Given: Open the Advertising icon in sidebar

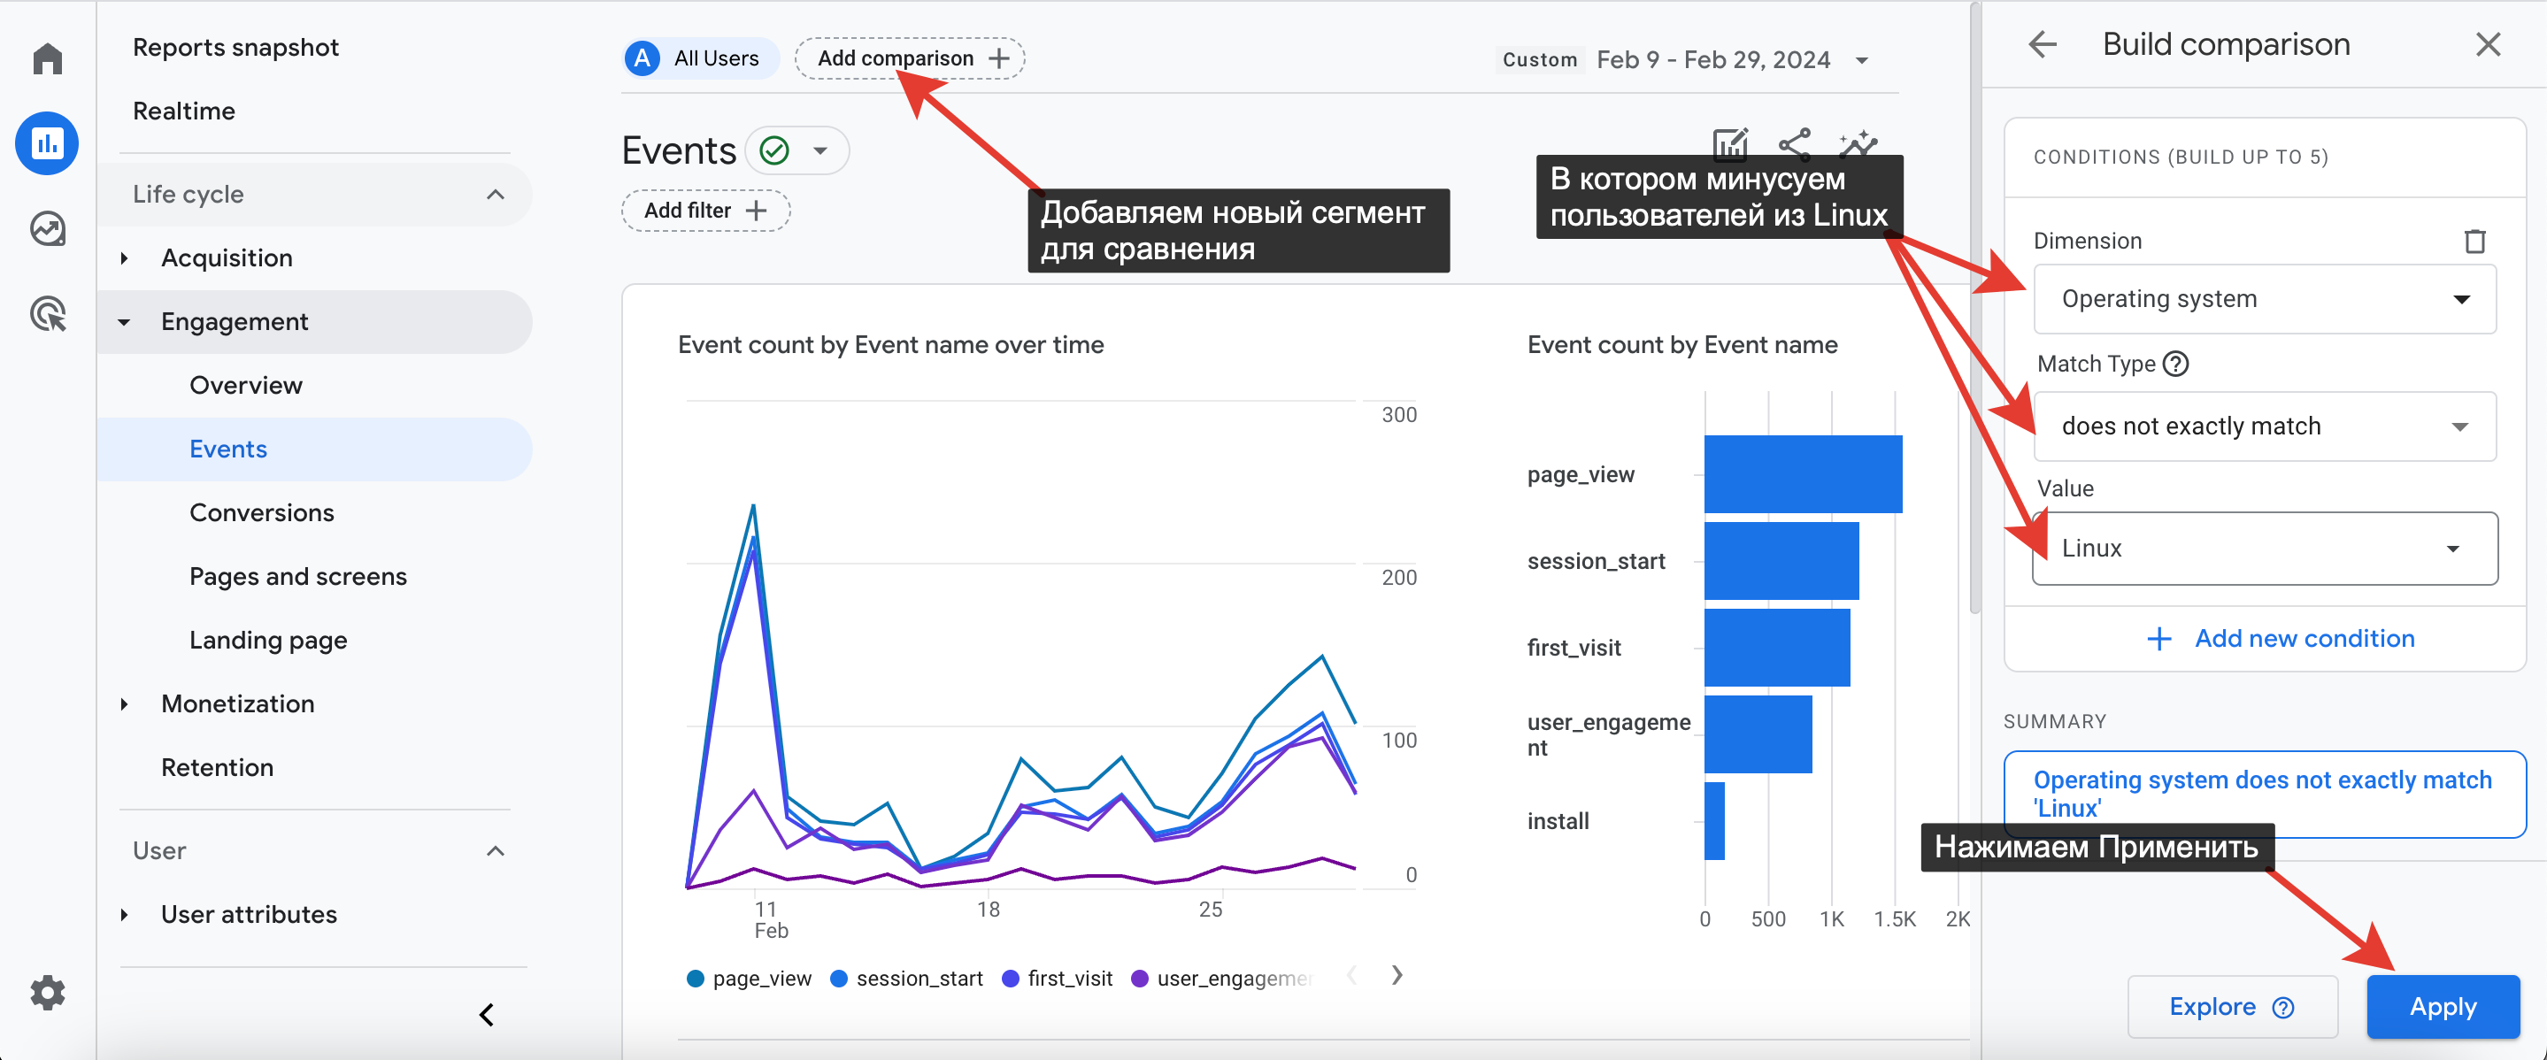Looking at the screenshot, I should 48,314.
